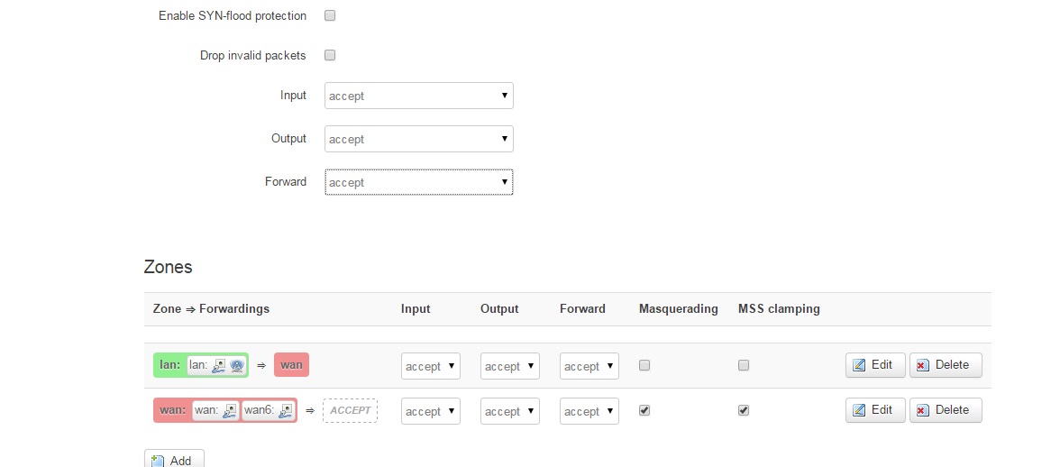Click the Add button's plus icon
The image size is (1060, 467).
[158, 461]
